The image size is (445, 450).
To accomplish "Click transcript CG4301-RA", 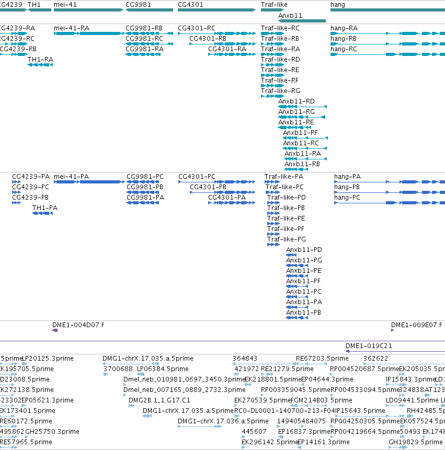I will coord(227,49).
